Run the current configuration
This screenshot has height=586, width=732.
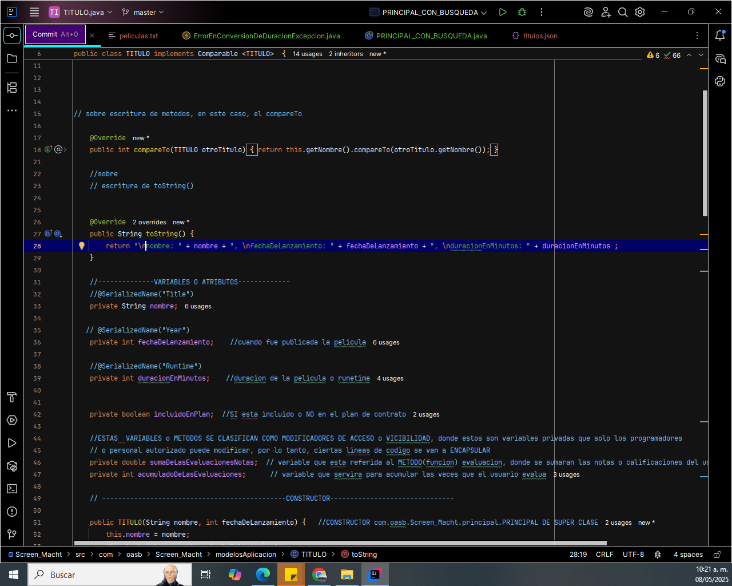[503, 12]
